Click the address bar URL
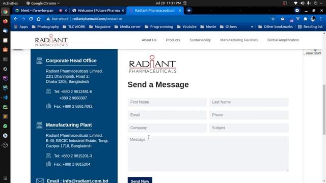Viewport: 326px width, 183px height. [x=97, y=19]
